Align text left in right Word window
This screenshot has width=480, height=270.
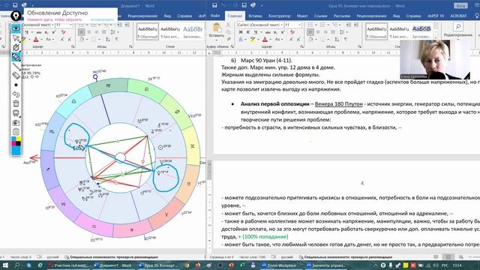[x=310, y=32]
